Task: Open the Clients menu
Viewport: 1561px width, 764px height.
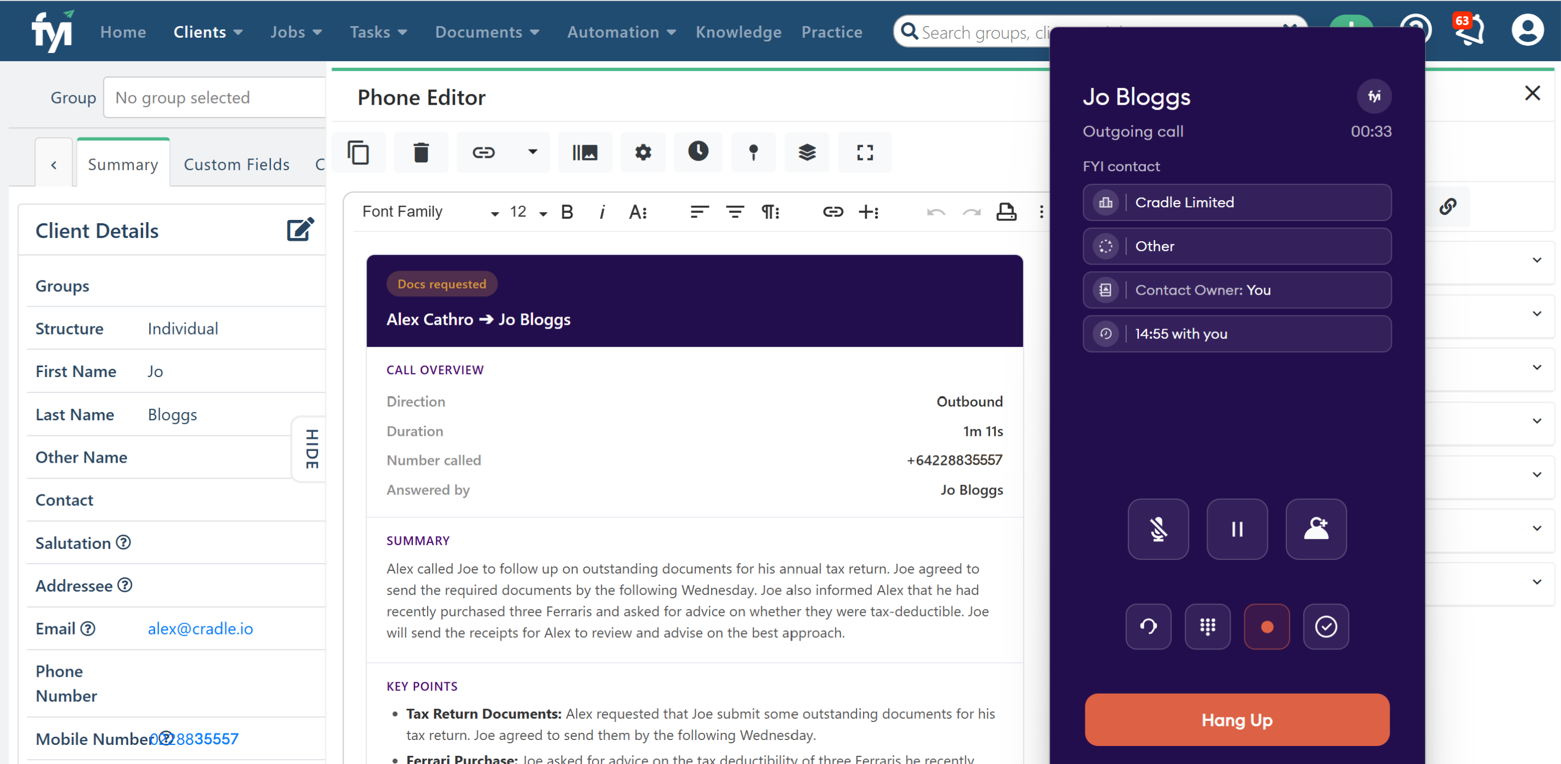Action: coord(208,32)
